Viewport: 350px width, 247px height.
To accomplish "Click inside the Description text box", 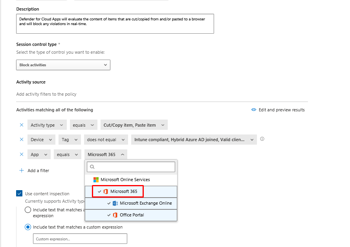I will (115, 24).
